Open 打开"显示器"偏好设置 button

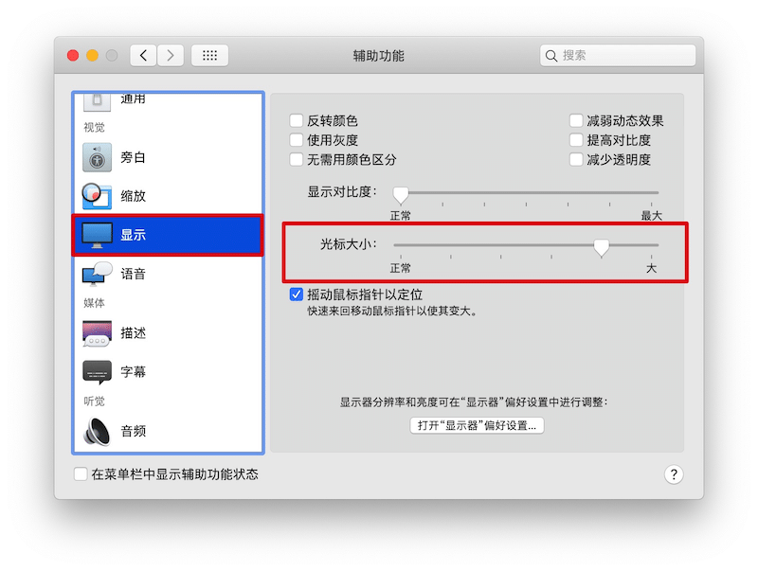coord(478,425)
